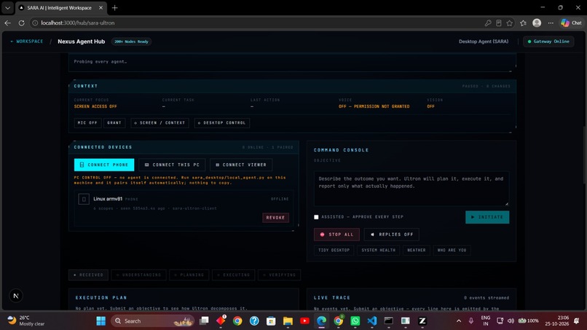Image resolution: width=587 pixels, height=330 pixels.
Task: Open the terminal icon in taskbar
Action: point(389,321)
